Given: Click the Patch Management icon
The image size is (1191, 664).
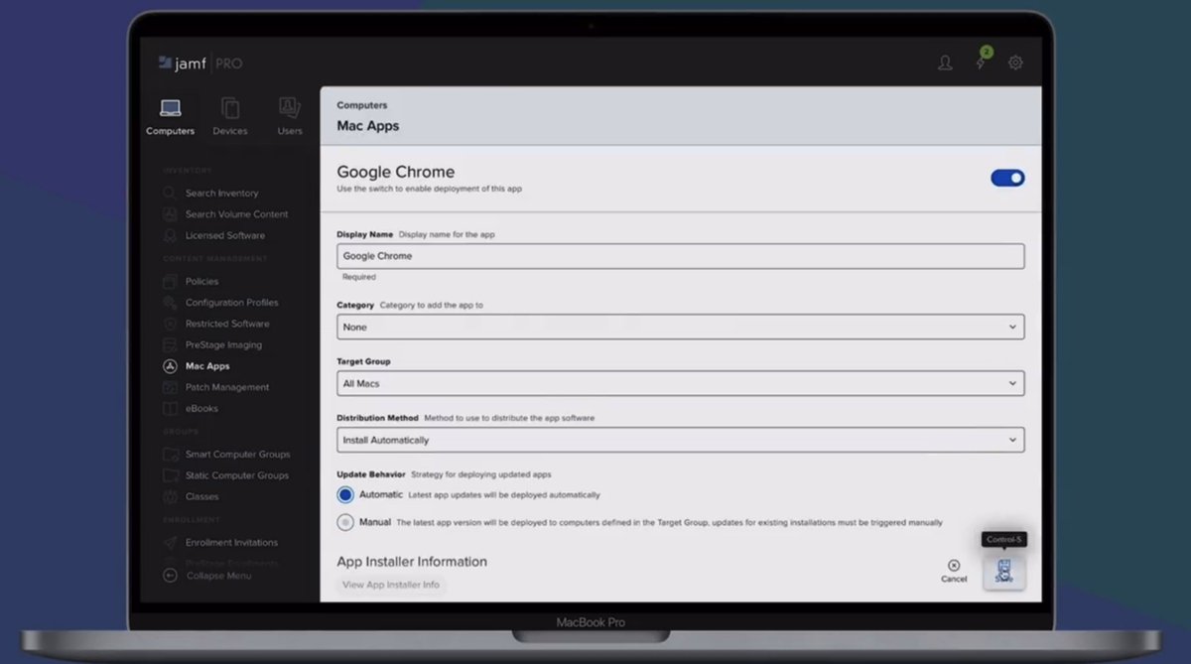Looking at the screenshot, I should point(170,387).
